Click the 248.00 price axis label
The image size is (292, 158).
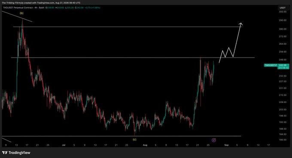283,60
